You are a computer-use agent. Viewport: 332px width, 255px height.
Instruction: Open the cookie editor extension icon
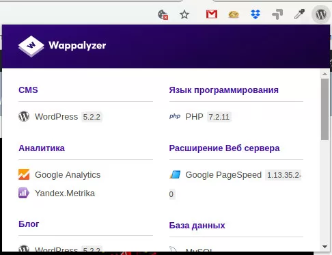[x=234, y=14]
